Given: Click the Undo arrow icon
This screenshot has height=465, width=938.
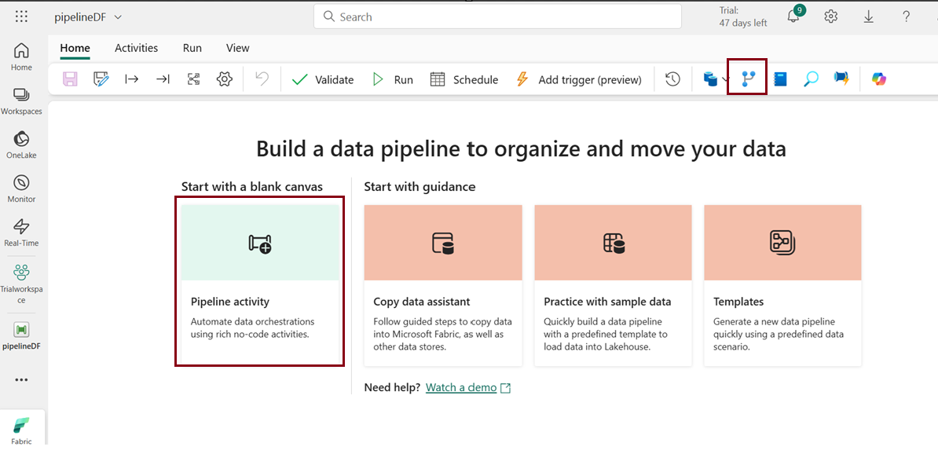Looking at the screenshot, I should tap(262, 79).
